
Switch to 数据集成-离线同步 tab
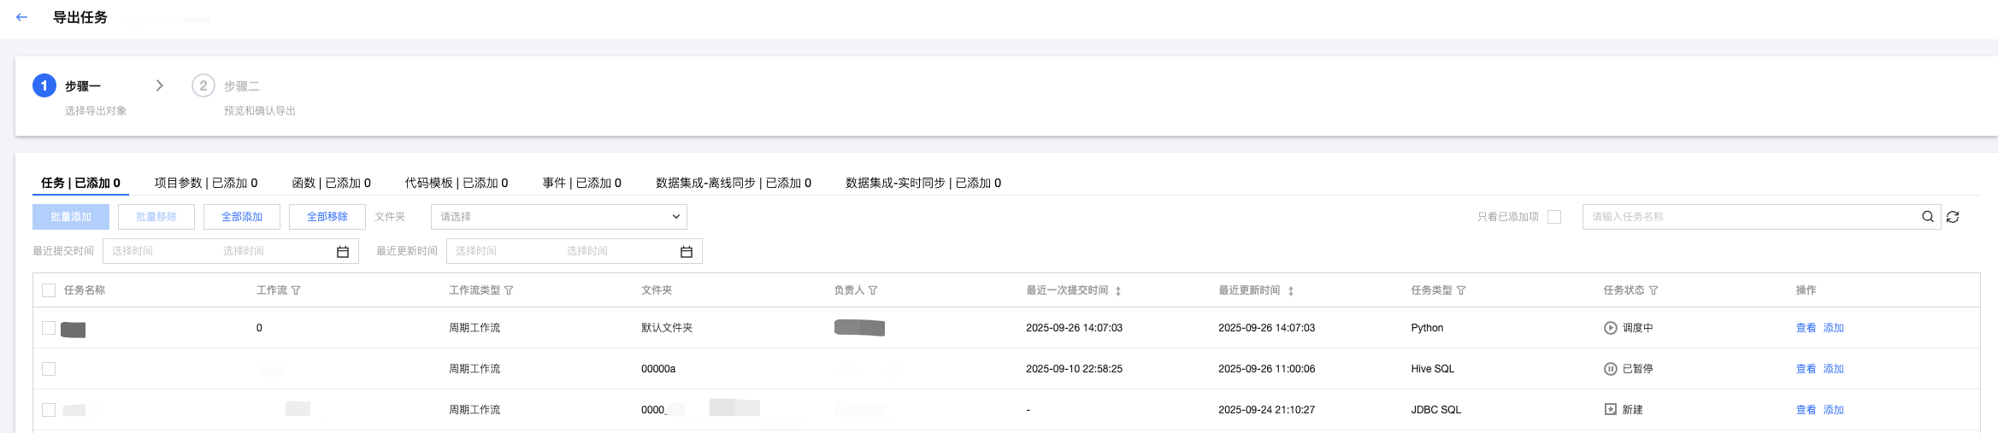pos(733,183)
